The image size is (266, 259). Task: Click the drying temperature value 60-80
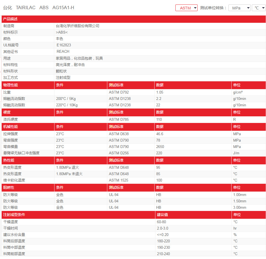click(161, 222)
